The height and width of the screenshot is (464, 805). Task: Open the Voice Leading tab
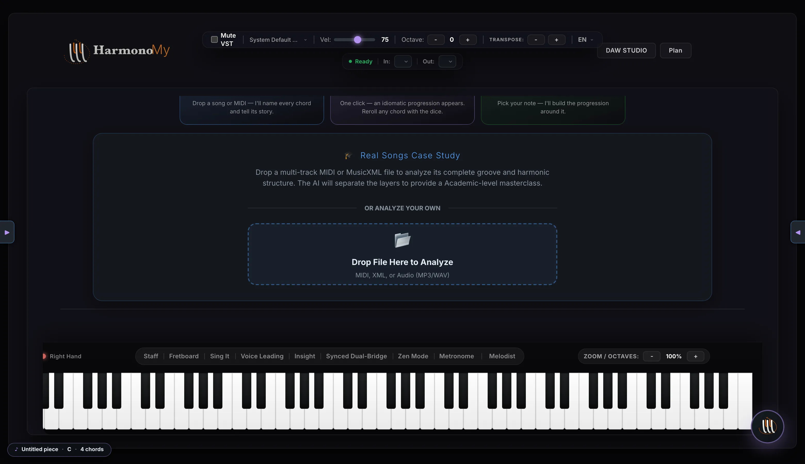[262, 356]
